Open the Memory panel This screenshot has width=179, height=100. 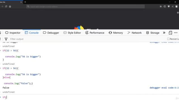click(x=116, y=33)
